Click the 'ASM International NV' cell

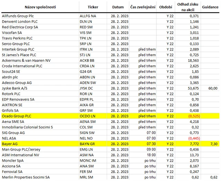20,155
